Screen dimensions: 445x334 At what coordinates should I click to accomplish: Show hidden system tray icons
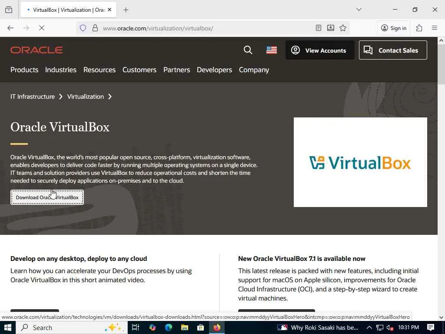(x=369, y=327)
